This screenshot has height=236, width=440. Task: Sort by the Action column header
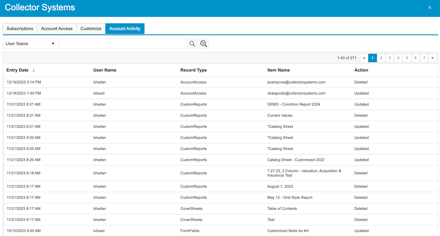(x=361, y=70)
